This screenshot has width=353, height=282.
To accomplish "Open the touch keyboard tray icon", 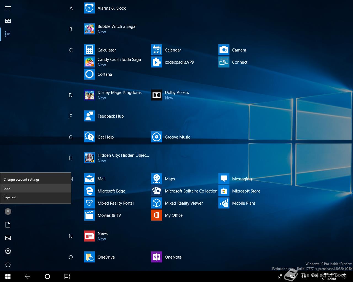I will click(x=314, y=276).
